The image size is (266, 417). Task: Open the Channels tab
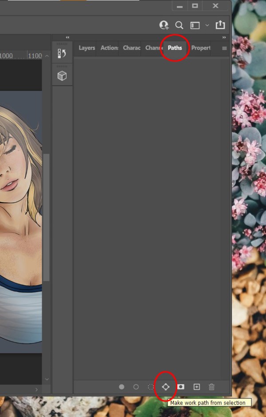coord(153,48)
